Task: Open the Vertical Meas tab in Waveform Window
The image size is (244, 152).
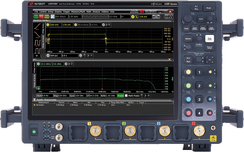Action: 43,42
